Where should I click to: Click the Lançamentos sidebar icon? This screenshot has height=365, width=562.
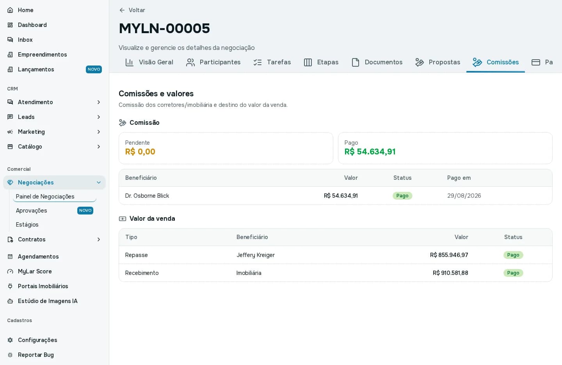[10, 69]
